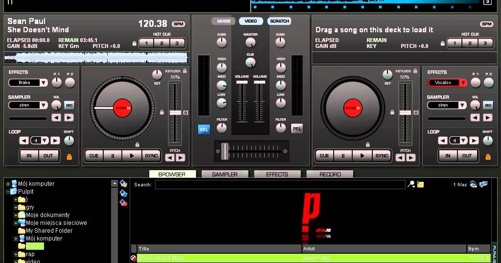Toggle right deck keylock padlock
Image resolution: width=501 pixels, height=263 pixels.
click(415, 71)
